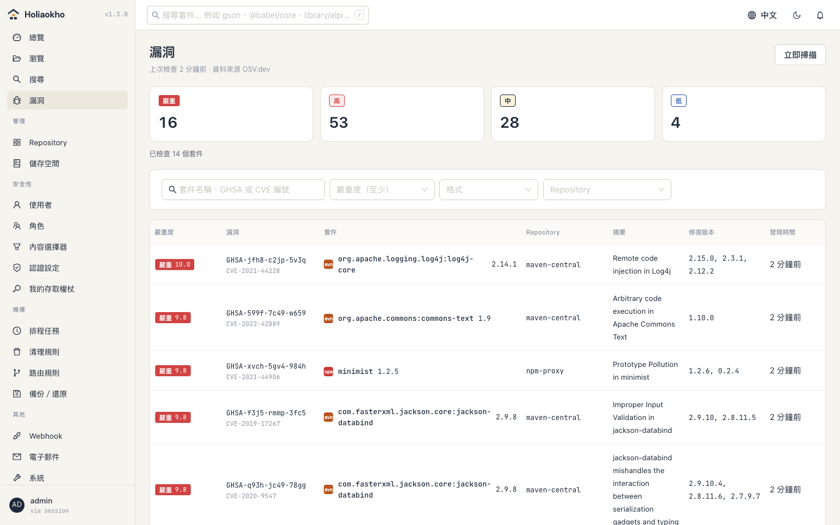Open 電子郵件 mail icon in the sidebar
The width and height of the screenshot is (840, 525).
click(x=17, y=457)
